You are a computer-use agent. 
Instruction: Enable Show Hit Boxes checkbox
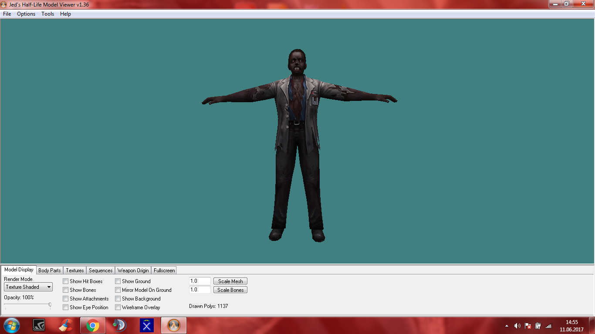pos(65,281)
